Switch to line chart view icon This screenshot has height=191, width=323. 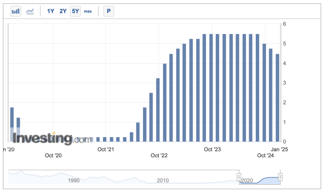(x=30, y=11)
